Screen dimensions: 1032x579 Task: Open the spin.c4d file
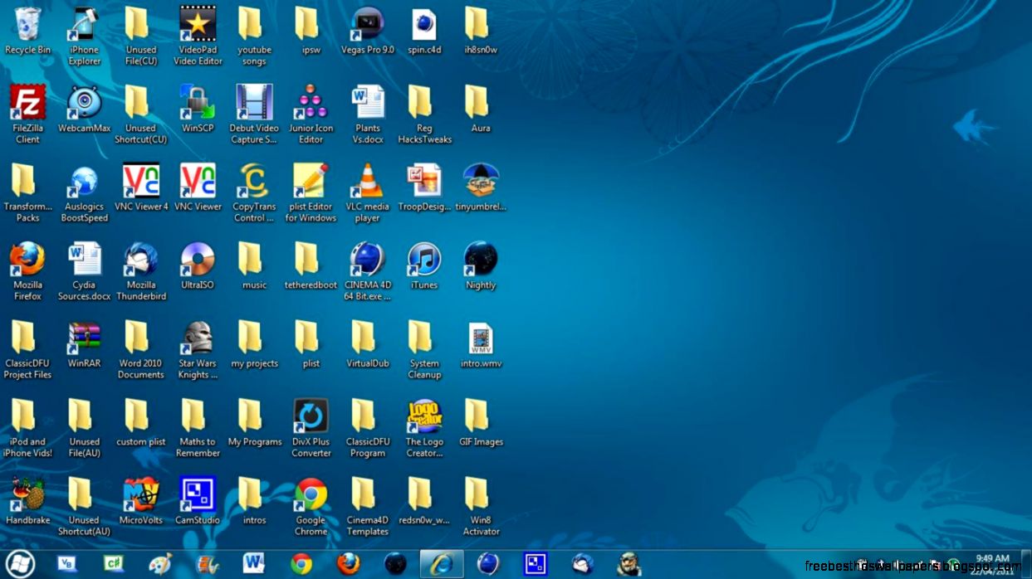pos(424,32)
